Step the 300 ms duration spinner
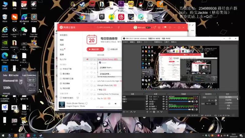 pos(216,104)
